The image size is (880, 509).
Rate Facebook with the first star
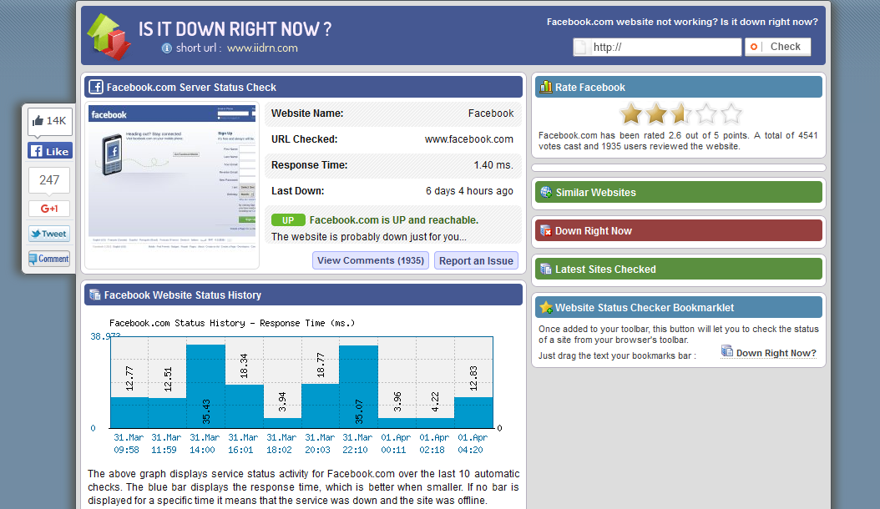click(631, 114)
